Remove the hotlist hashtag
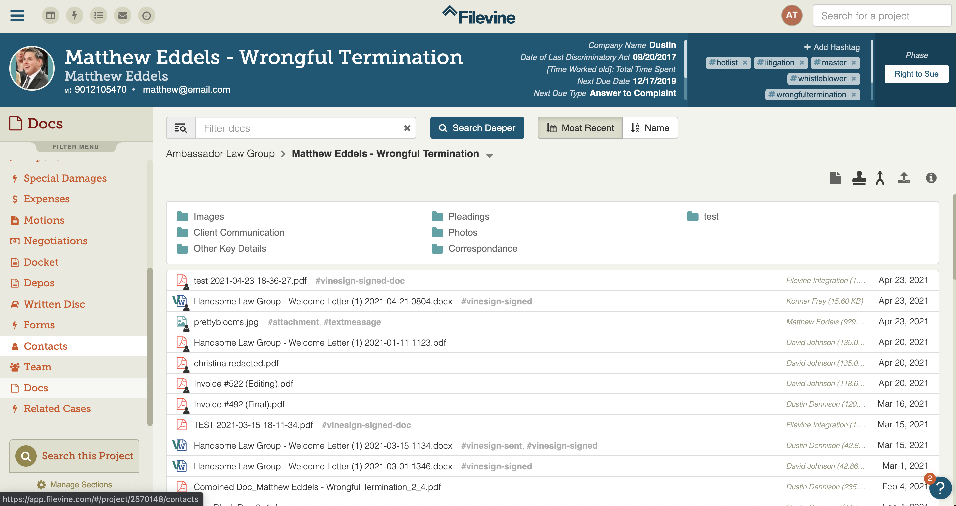This screenshot has height=506, width=956. (x=745, y=63)
